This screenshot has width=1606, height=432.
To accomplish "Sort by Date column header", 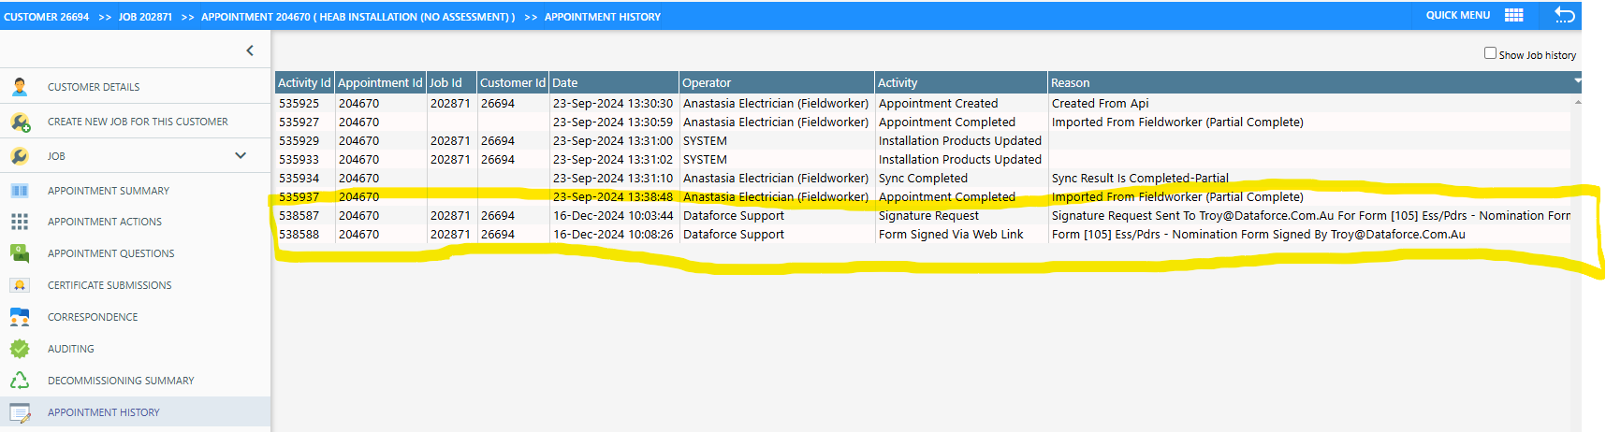I will [614, 82].
